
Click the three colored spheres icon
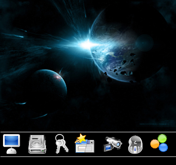click(159, 143)
